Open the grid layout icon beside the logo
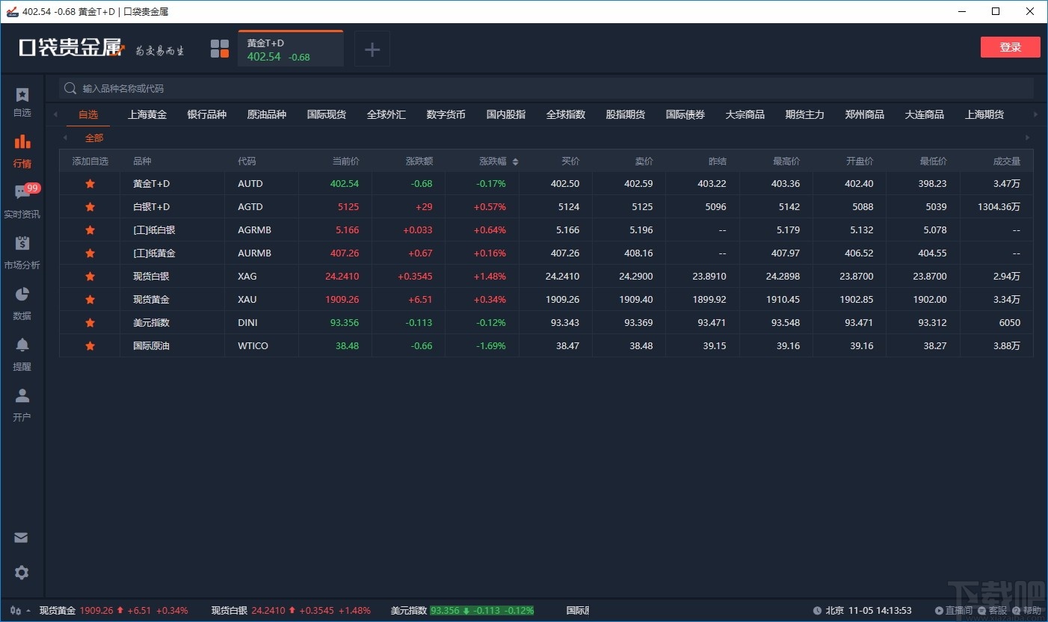 (220, 48)
